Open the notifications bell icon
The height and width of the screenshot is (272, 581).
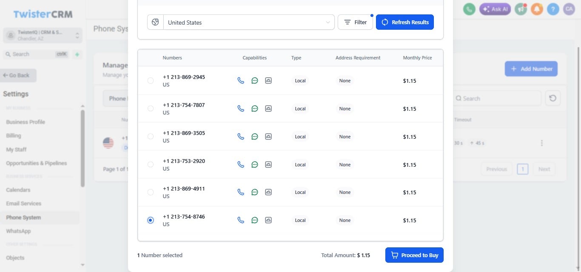[537, 9]
